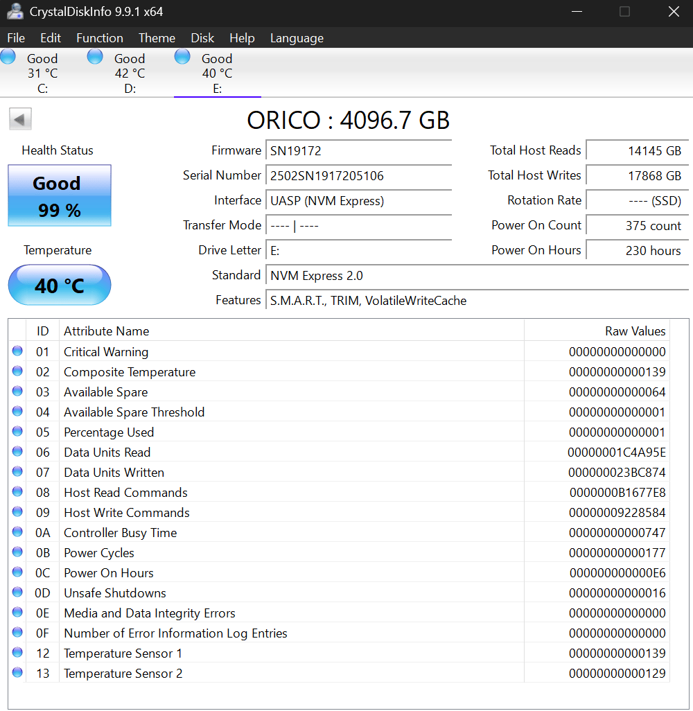Click status dot for Power Cycles row
This screenshot has width=693, height=711.
(x=17, y=552)
